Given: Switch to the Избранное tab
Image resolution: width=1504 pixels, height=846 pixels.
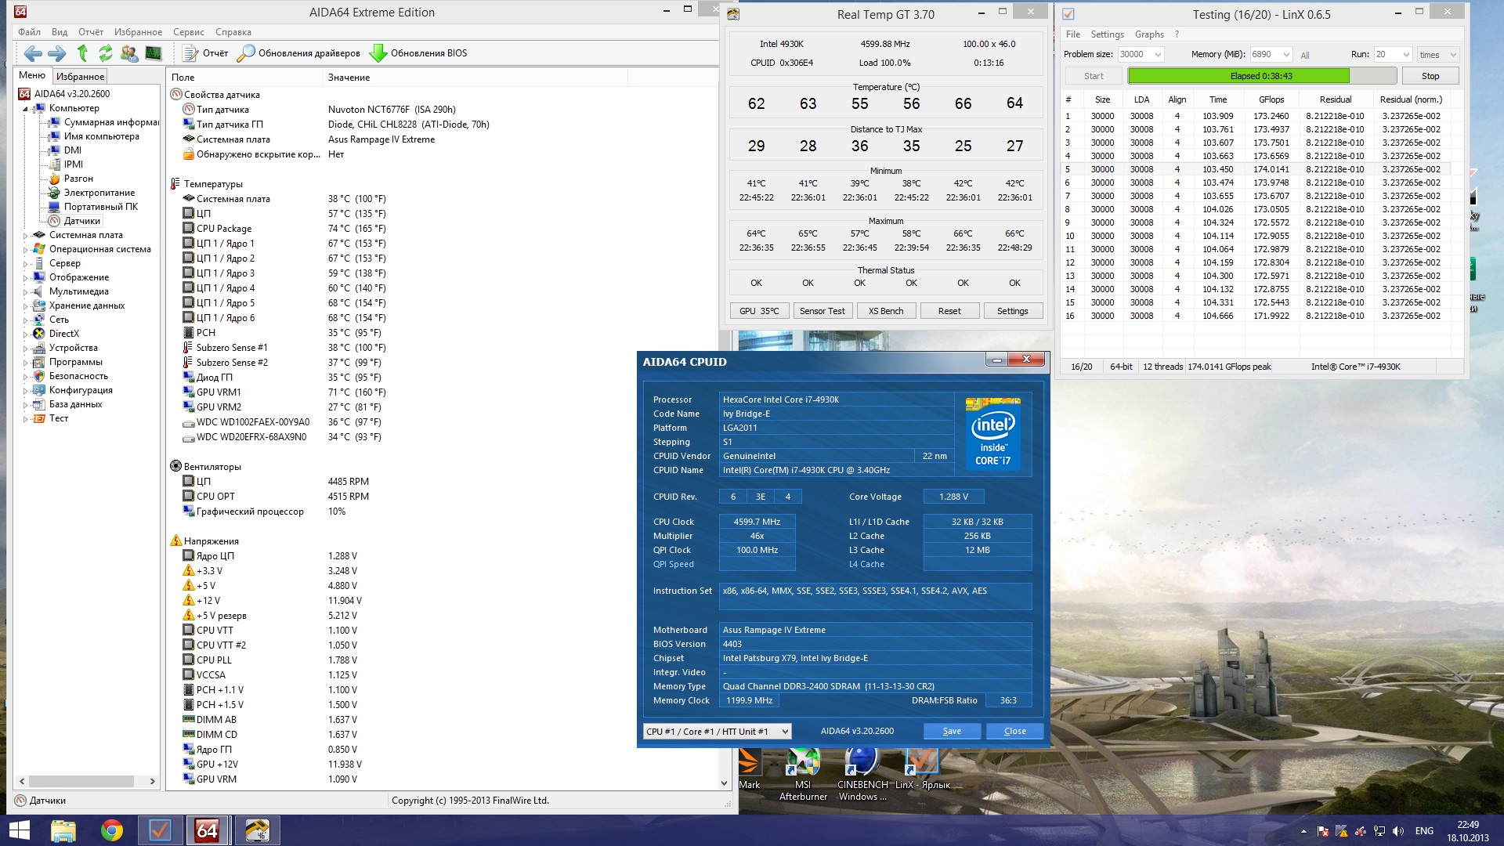Looking at the screenshot, I should point(80,77).
